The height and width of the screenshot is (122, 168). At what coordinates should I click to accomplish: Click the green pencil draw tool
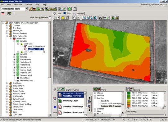click(x=108, y=18)
